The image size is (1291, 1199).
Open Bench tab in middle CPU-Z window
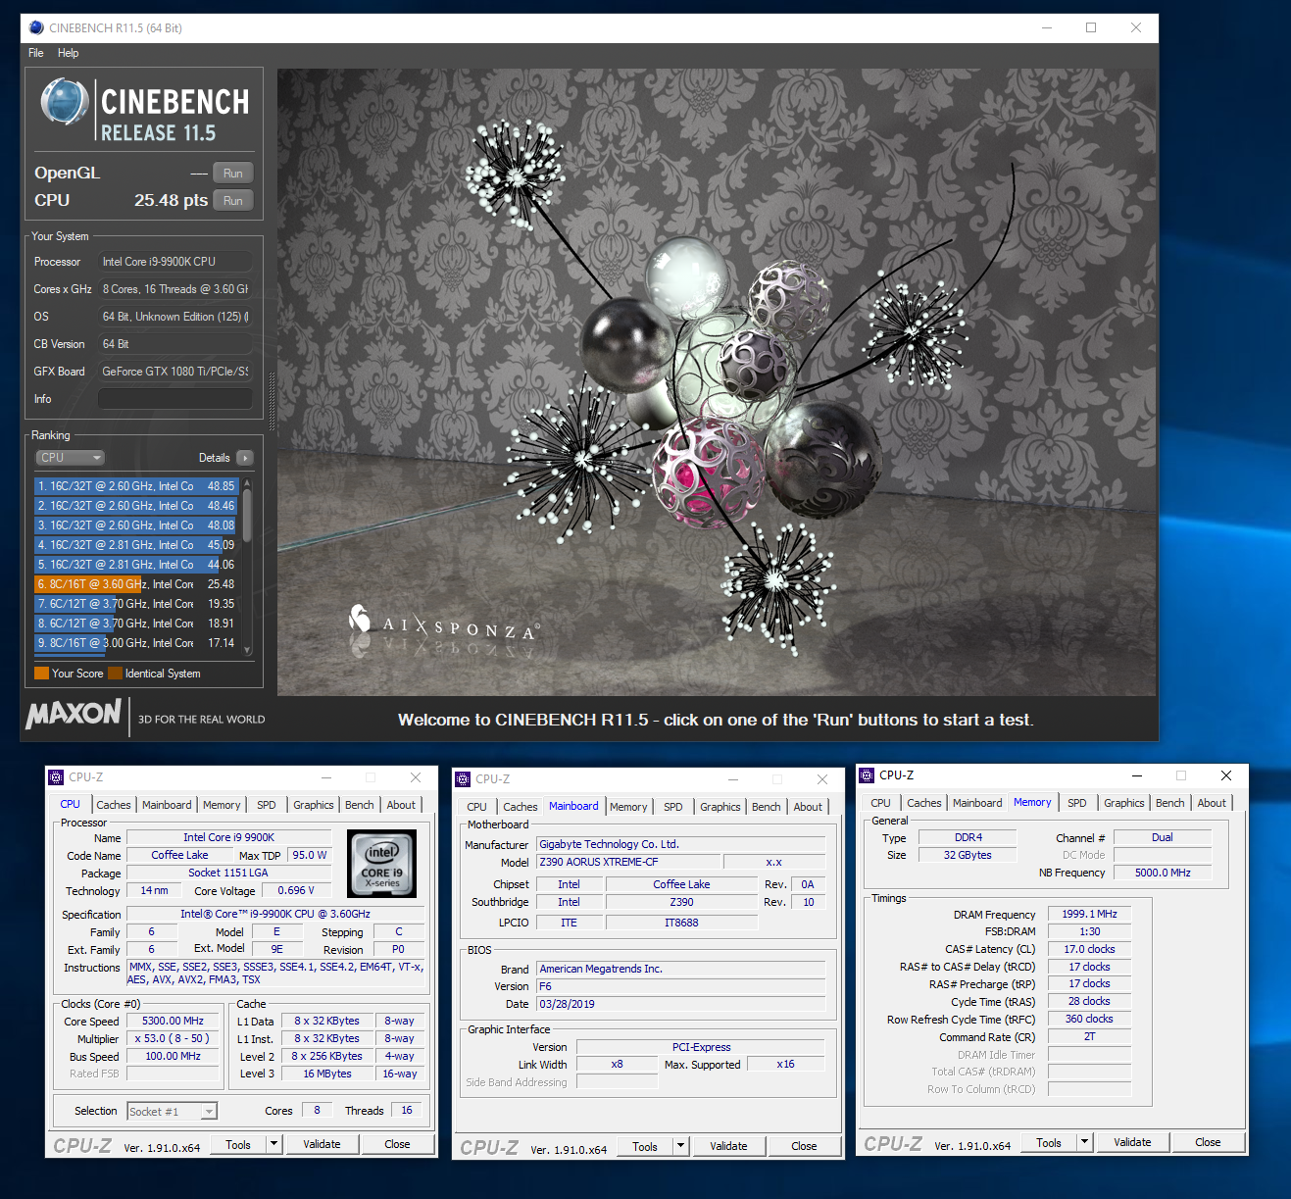click(767, 807)
